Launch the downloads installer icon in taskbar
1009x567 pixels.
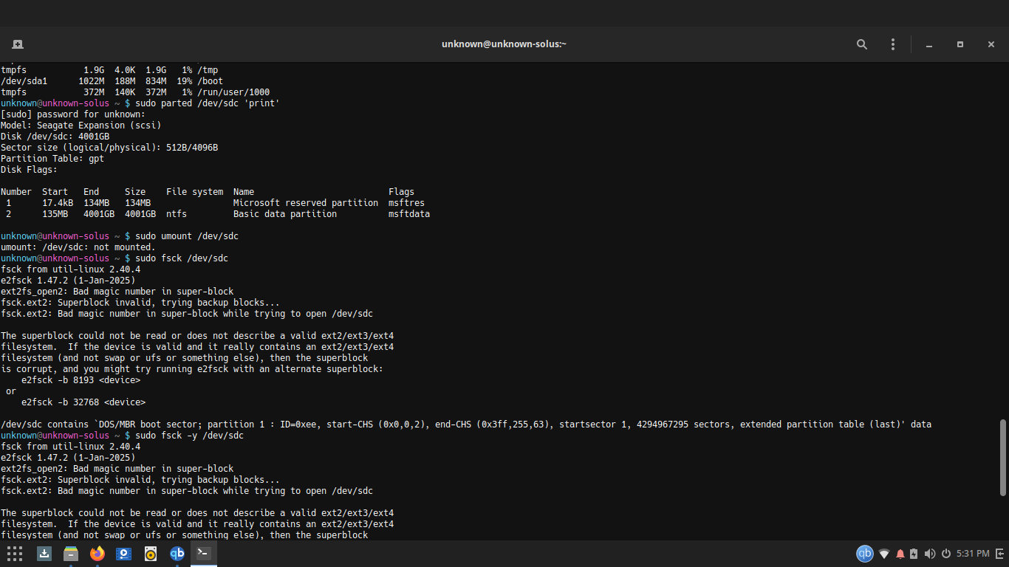tap(44, 554)
